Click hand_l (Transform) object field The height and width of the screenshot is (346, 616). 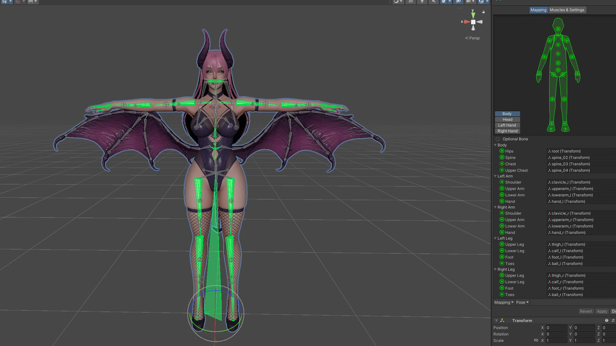coord(581,201)
